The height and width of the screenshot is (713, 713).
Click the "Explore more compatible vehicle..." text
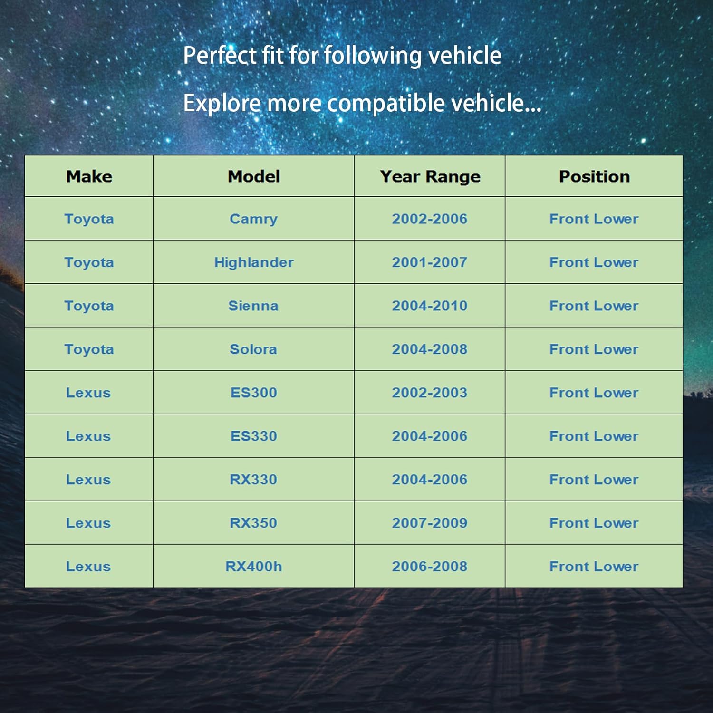click(x=362, y=103)
